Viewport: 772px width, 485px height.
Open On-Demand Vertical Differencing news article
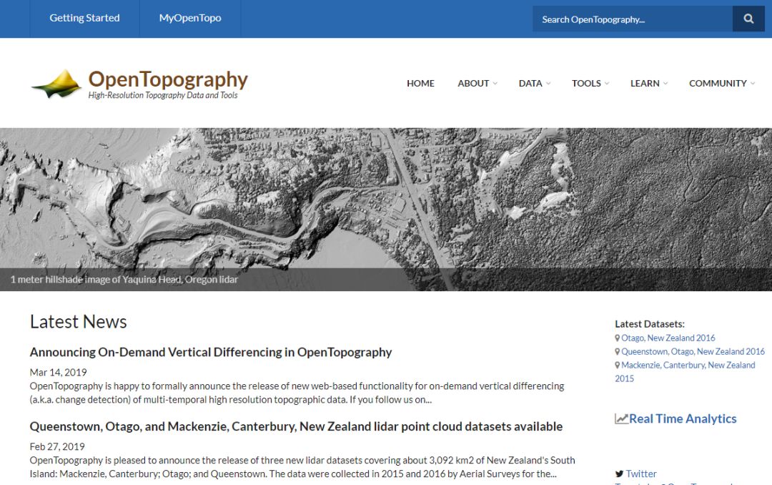coord(211,353)
